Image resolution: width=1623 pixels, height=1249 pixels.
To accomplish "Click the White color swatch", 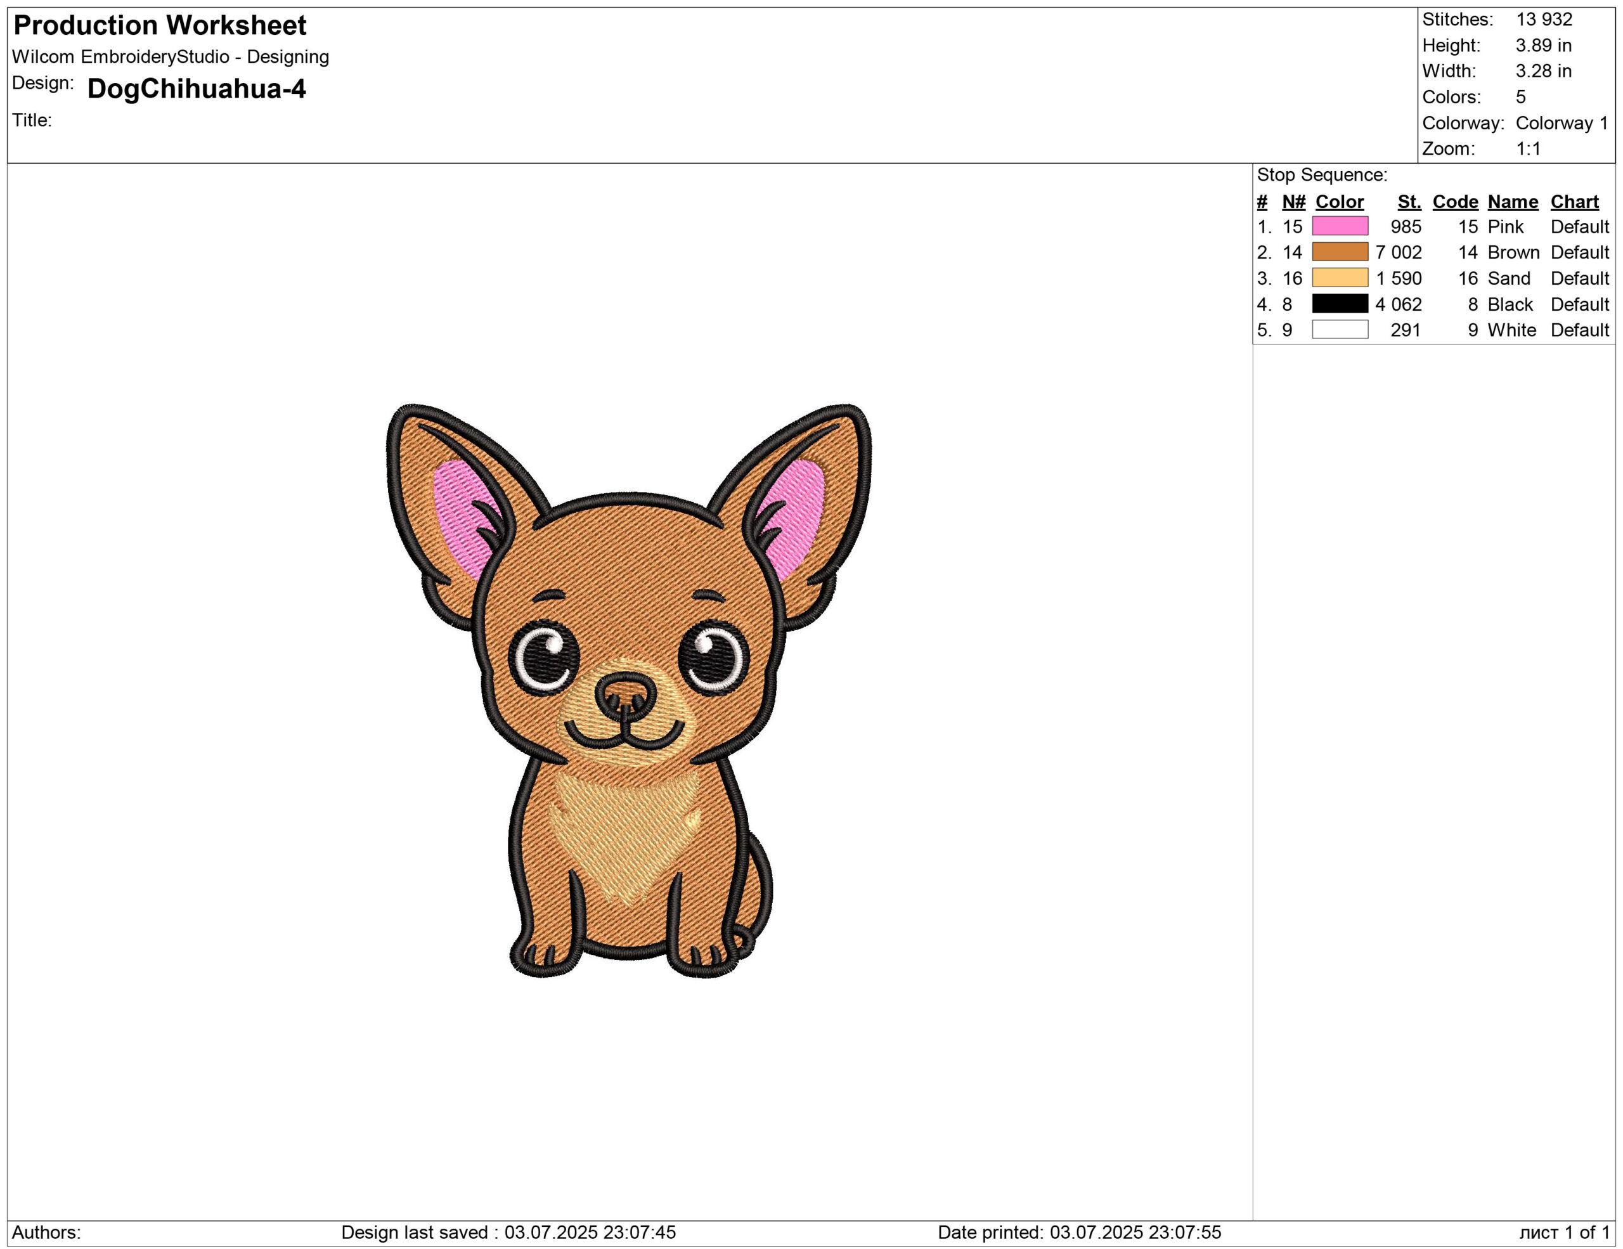I will 1339,329.
